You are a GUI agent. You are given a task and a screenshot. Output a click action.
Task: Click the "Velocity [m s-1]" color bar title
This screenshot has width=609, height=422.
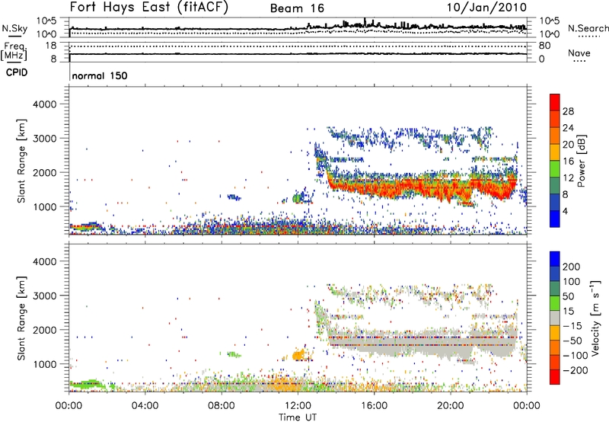[x=595, y=318]
